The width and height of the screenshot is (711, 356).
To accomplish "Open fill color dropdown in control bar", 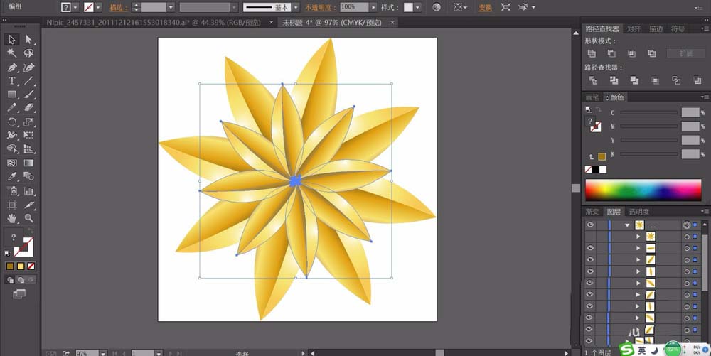I will tap(76, 7).
